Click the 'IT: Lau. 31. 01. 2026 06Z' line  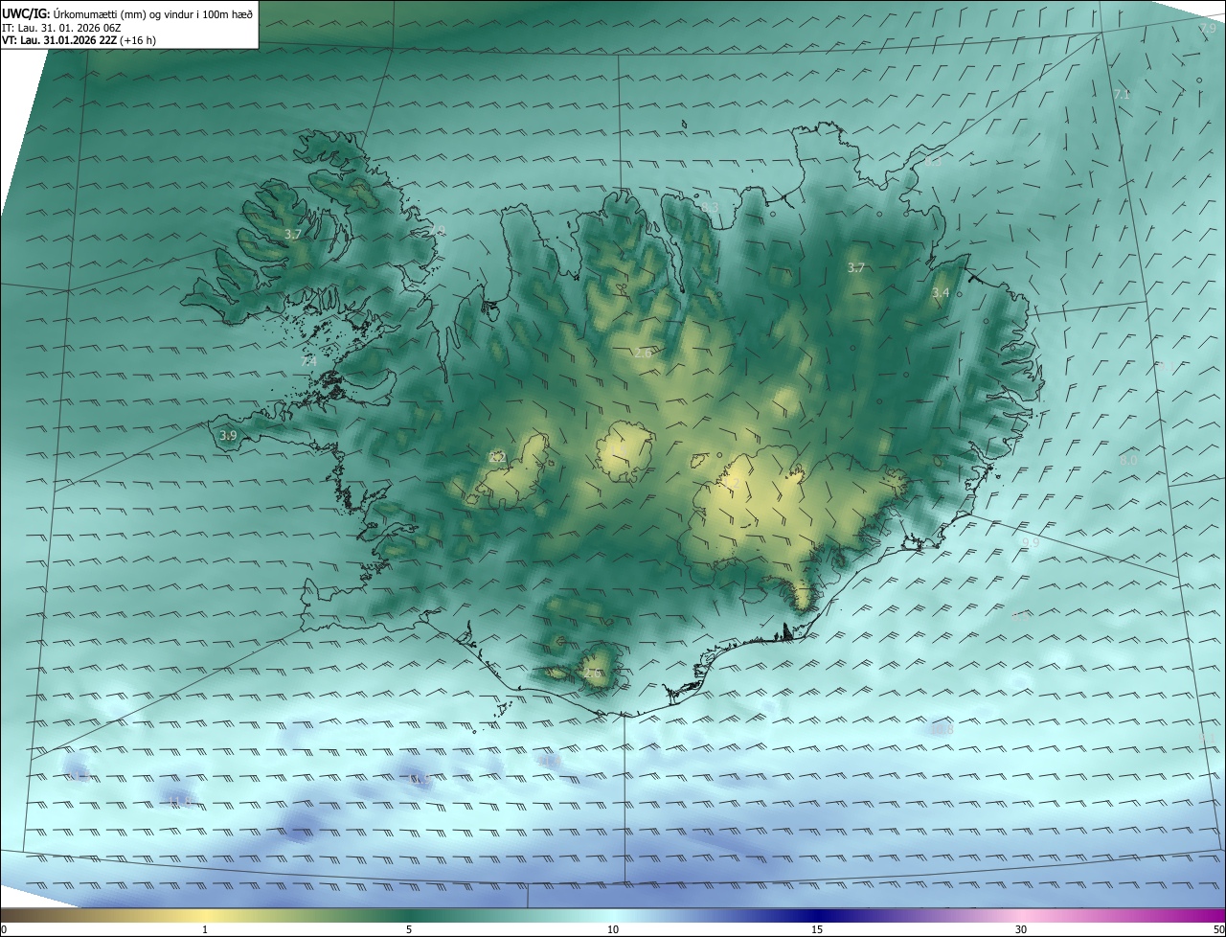coord(60,28)
